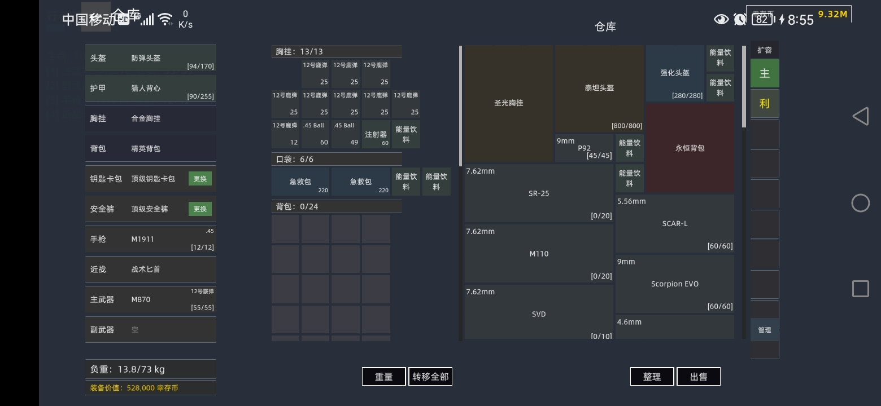
Task: Select the M110 rifle in warehouse
Action: tap(539, 254)
